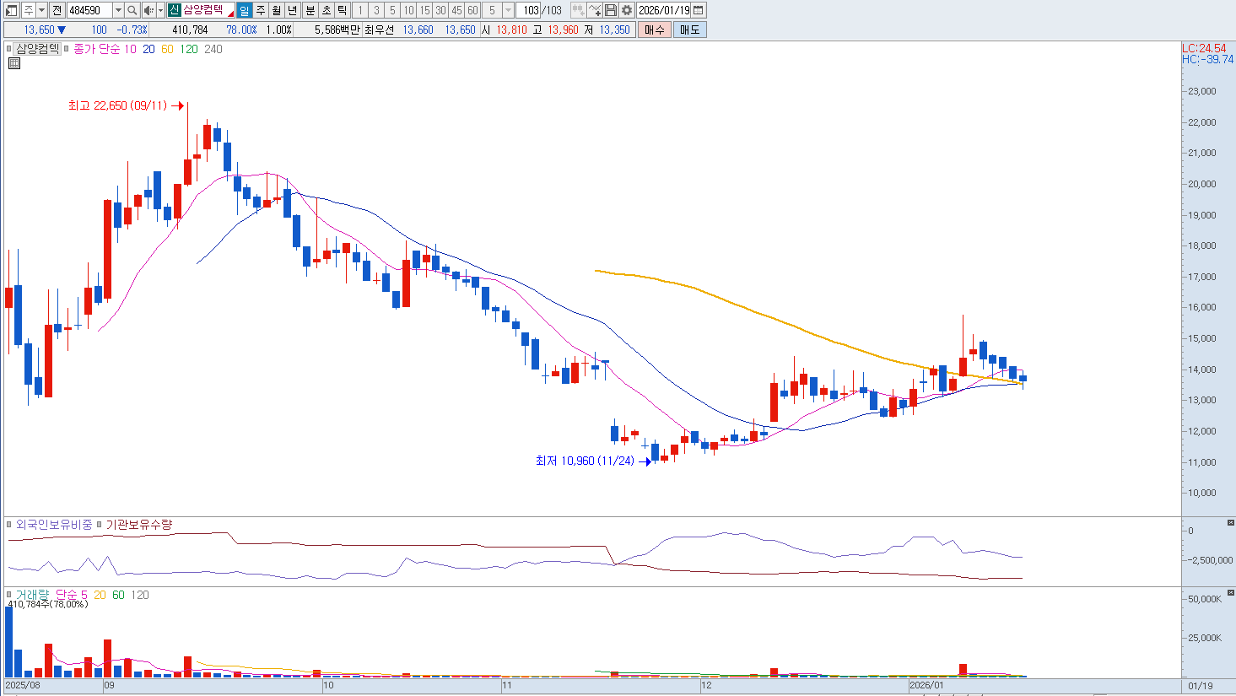
Task: Click the add indicator line-chart icon
Action: 595,10
